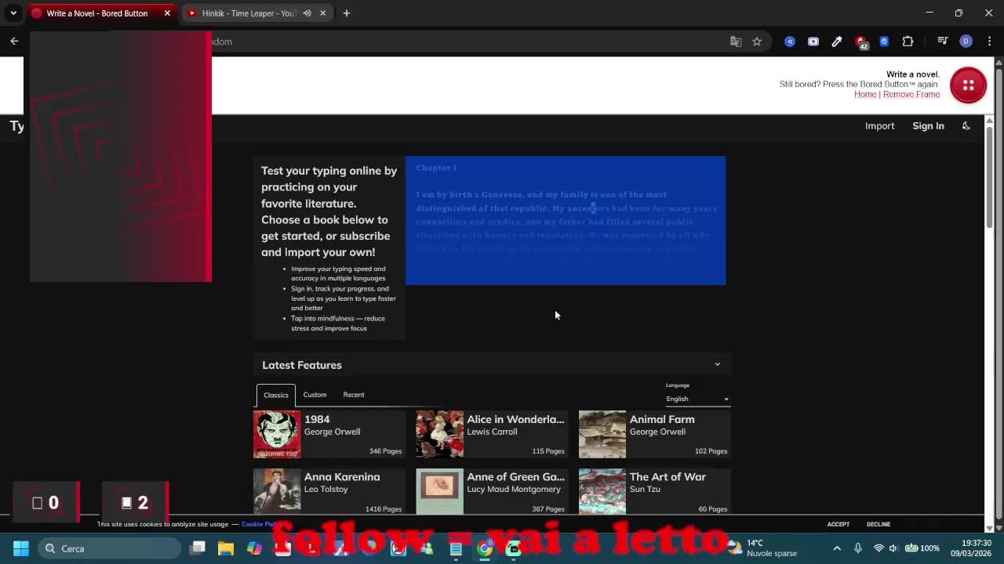Open File Explorer from the taskbar
This screenshot has height=564, width=1004.
tap(226, 548)
